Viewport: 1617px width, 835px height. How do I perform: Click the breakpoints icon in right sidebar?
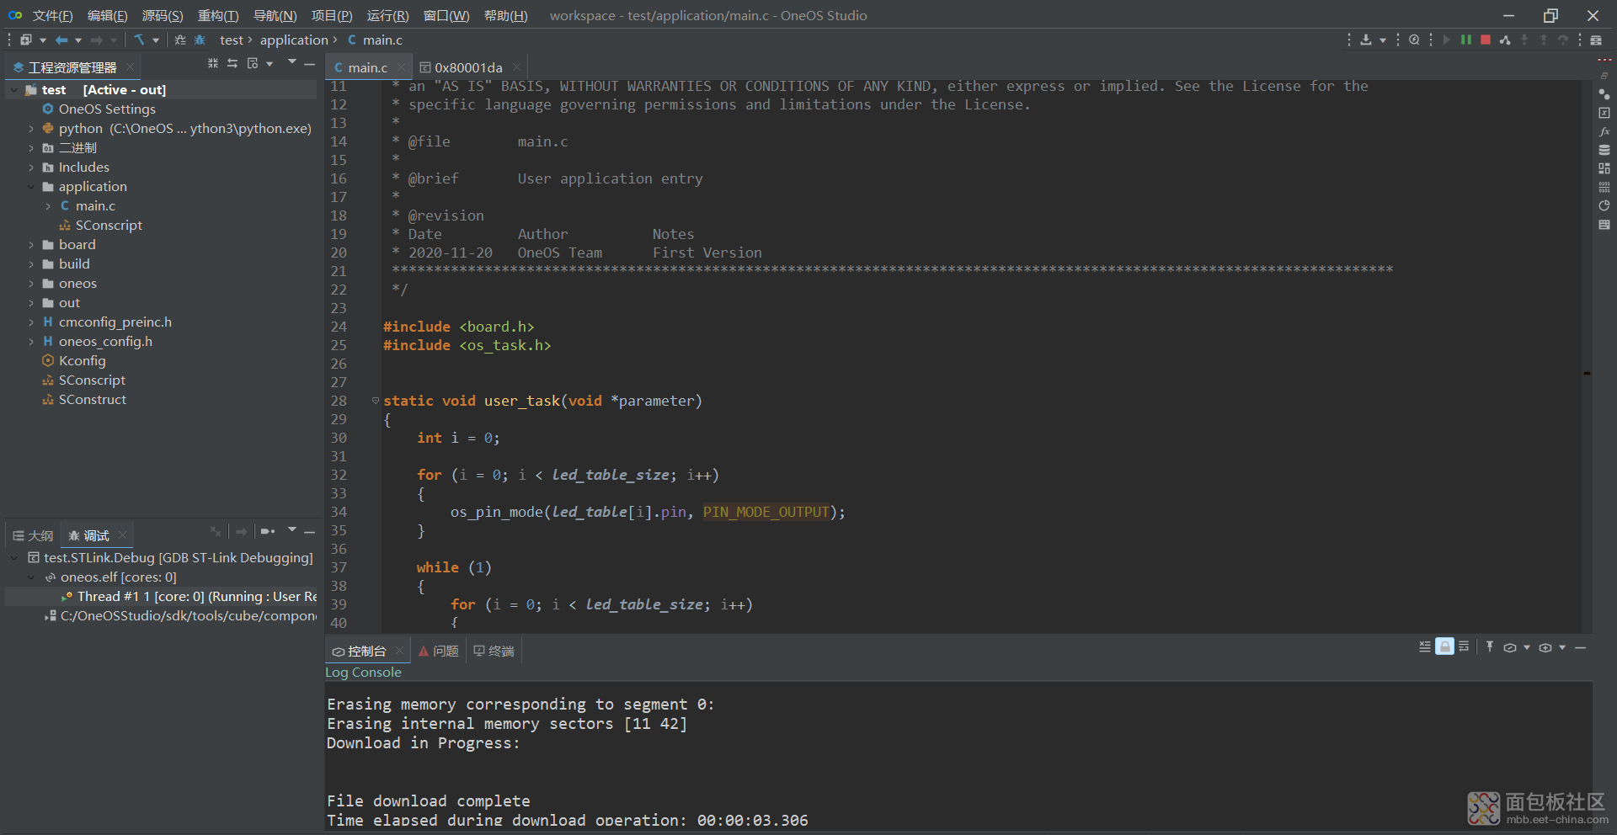[x=1604, y=94]
